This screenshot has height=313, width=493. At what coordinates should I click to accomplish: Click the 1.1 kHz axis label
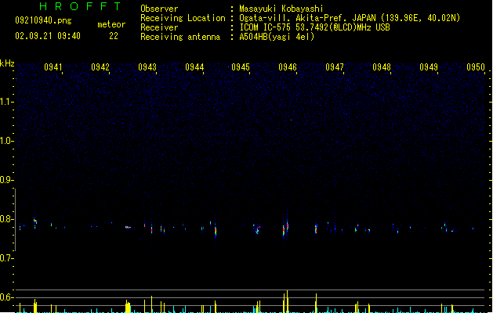(x=6, y=102)
